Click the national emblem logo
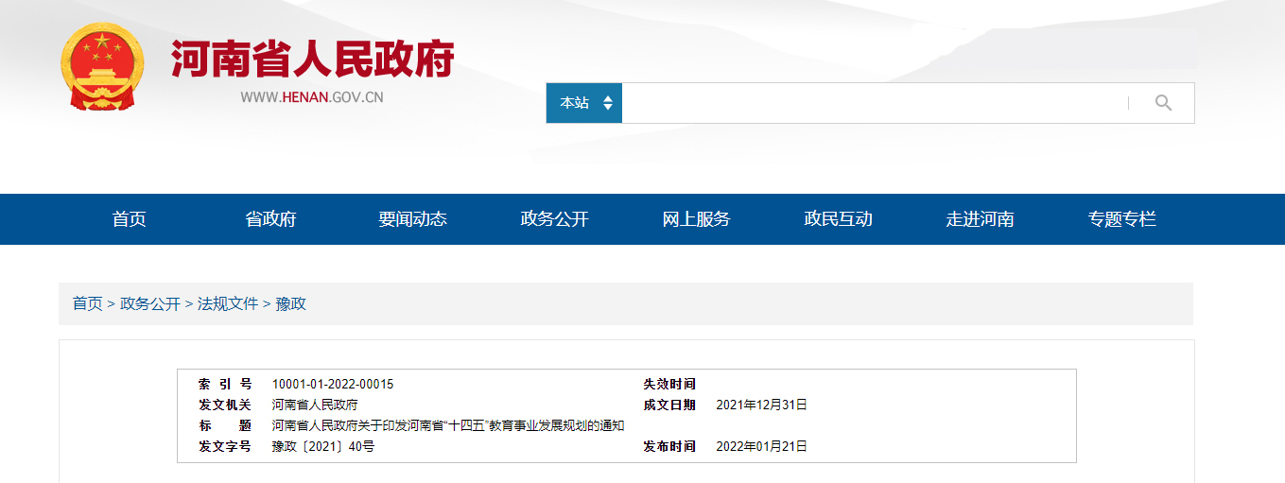The image size is (1285, 483). [102, 66]
